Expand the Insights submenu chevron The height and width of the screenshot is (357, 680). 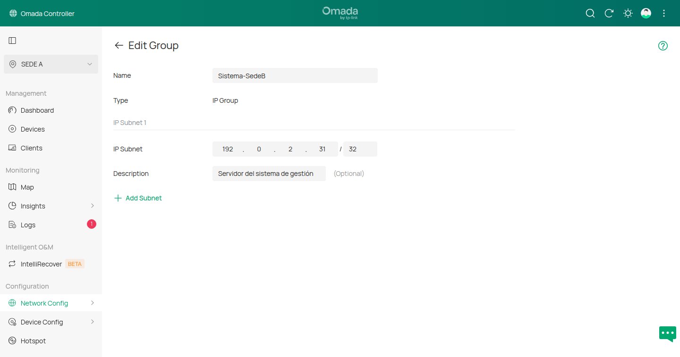(x=93, y=206)
